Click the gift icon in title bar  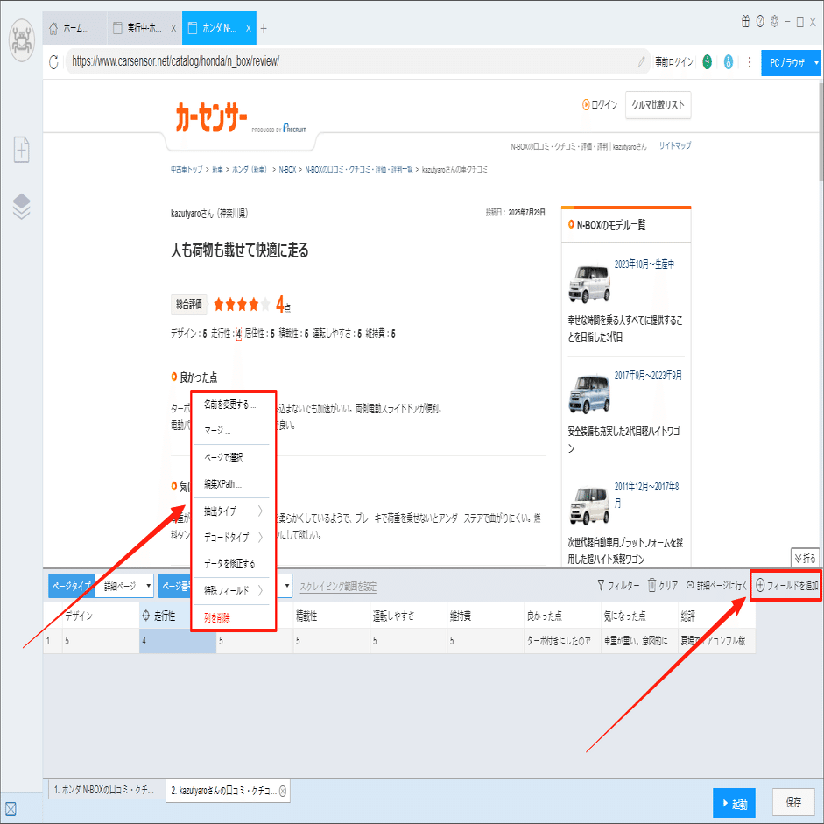pyautogui.click(x=745, y=22)
